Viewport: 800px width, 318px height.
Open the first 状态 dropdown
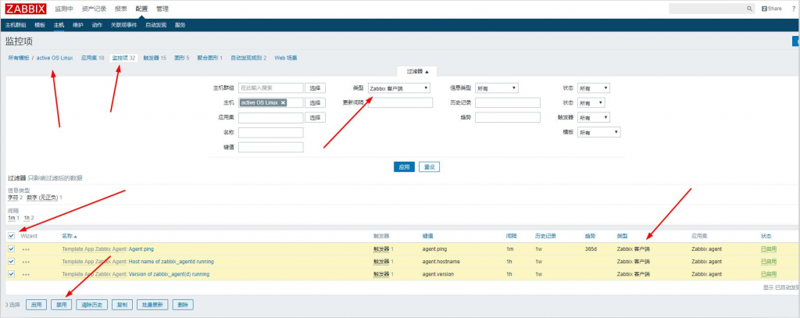[594, 88]
